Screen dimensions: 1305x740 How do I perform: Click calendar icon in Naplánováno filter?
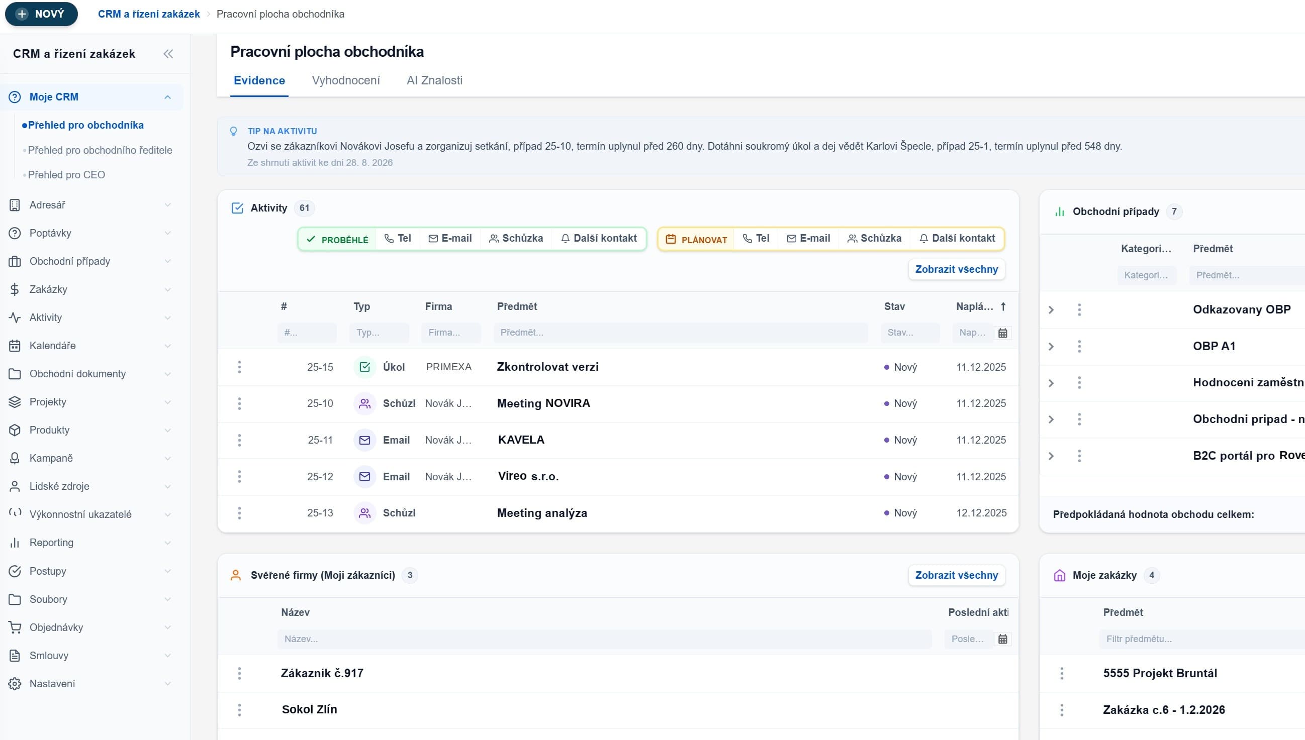click(x=1002, y=333)
